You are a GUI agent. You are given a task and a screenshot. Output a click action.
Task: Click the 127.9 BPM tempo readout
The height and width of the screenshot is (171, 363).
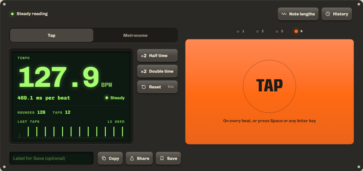click(x=65, y=77)
